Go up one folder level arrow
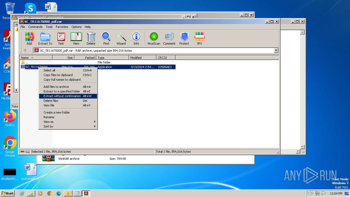The height and width of the screenshot is (197, 350). (25, 50)
